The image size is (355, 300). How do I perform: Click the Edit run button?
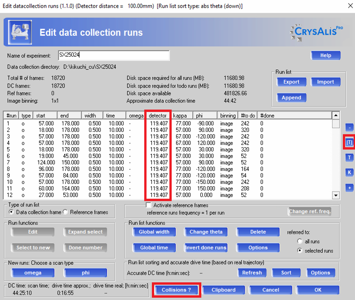[33, 232]
